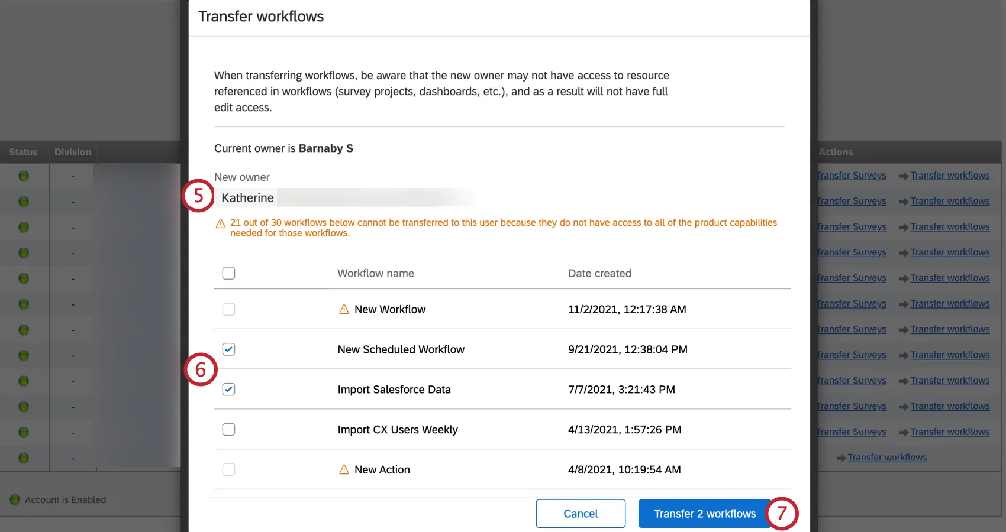The height and width of the screenshot is (532, 1006).
Task: Click the warning icon beside New Action
Action: pyautogui.click(x=344, y=469)
